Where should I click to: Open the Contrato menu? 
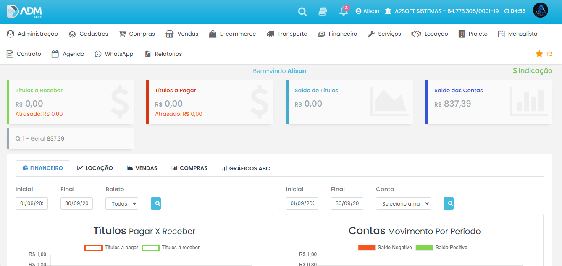point(24,54)
